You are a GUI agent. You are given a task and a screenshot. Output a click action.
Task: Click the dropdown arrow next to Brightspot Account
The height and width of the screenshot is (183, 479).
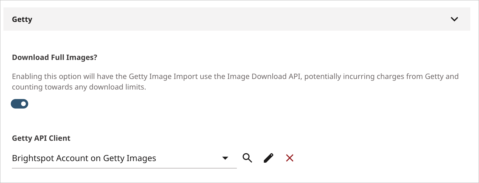pyautogui.click(x=225, y=158)
